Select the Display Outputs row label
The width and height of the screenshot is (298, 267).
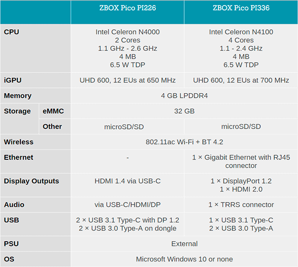click(x=32, y=181)
